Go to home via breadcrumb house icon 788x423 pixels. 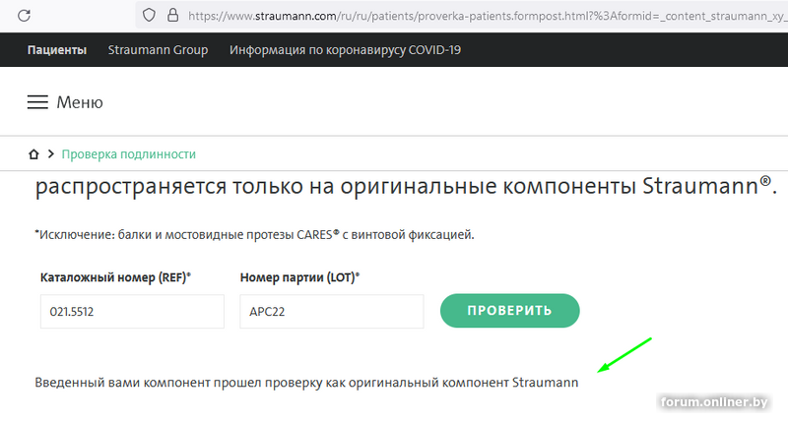pyautogui.click(x=34, y=154)
